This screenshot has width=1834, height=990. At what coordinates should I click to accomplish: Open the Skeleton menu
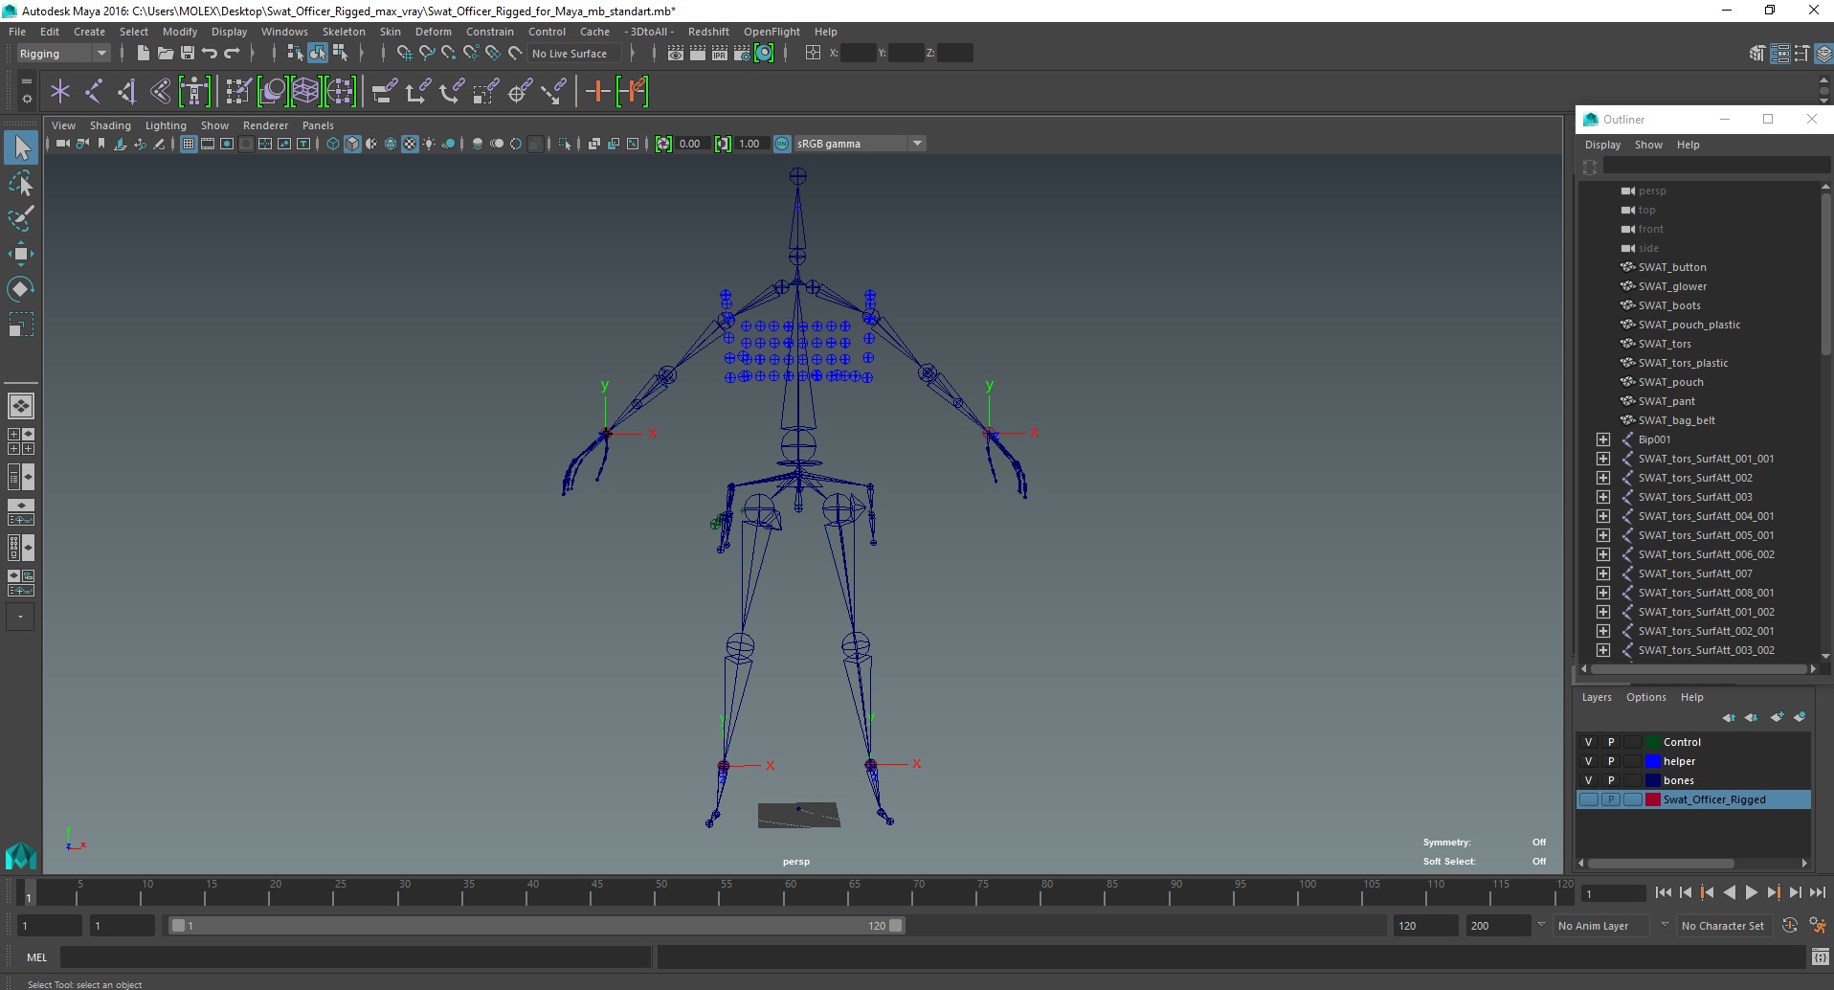pos(344,32)
